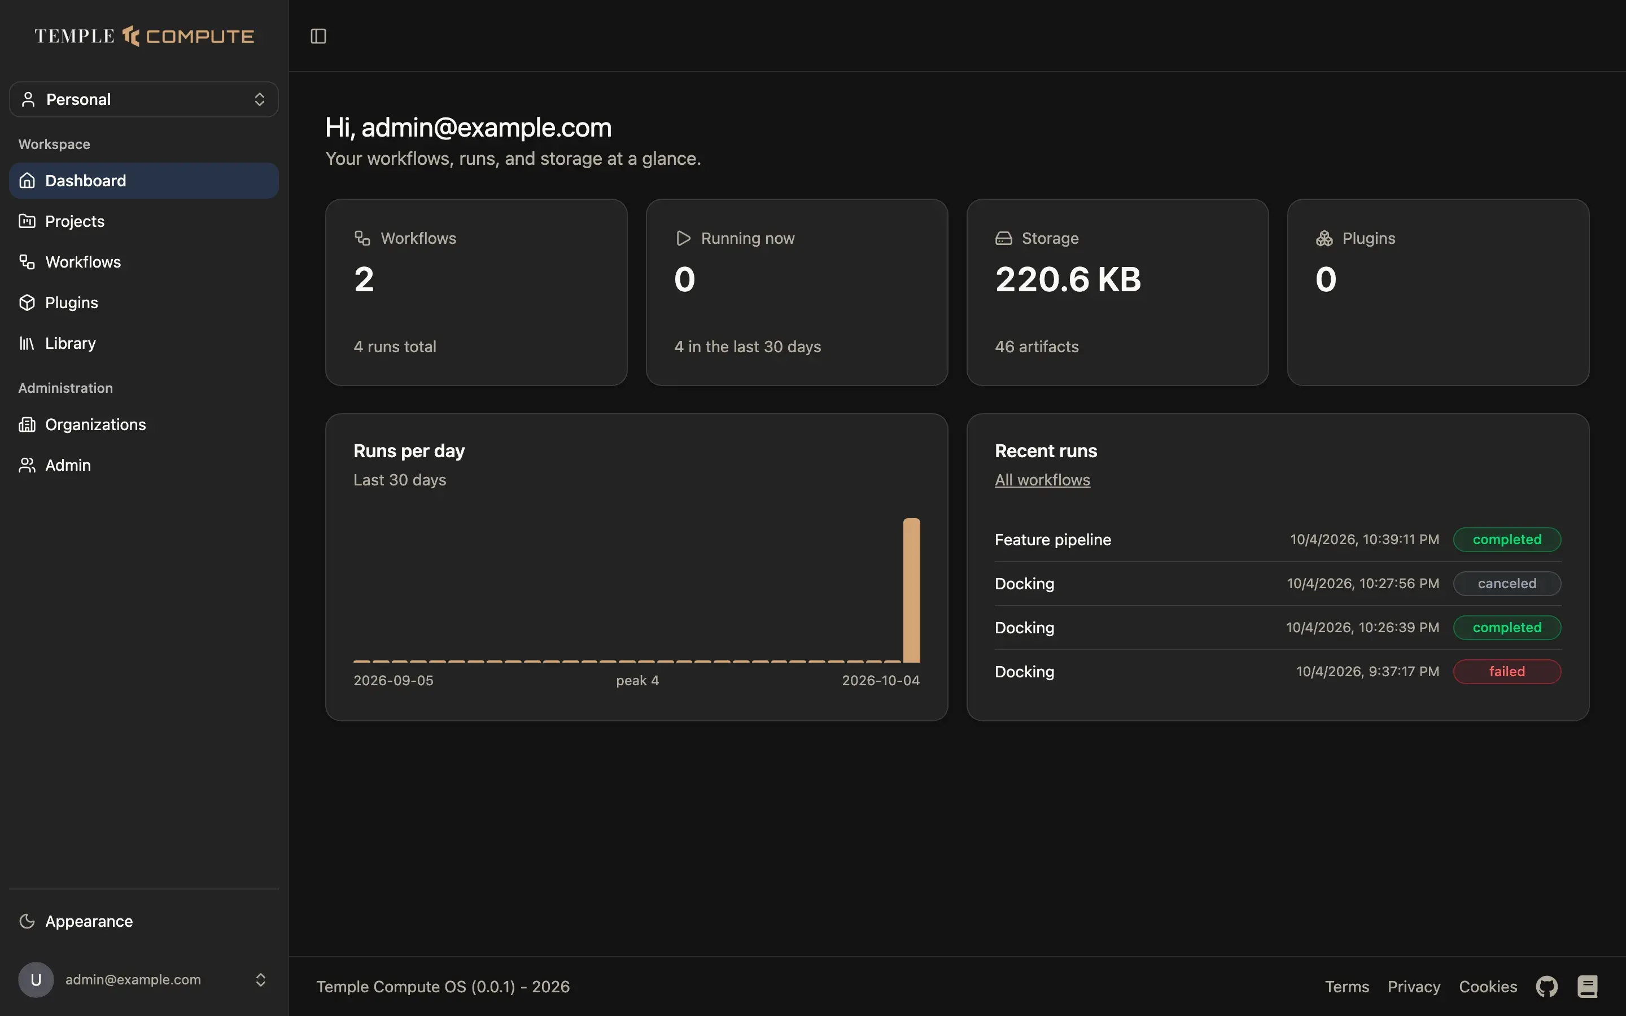The height and width of the screenshot is (1016, 1626).
Task: Open Library from sidebar
Action: point(144,343)
